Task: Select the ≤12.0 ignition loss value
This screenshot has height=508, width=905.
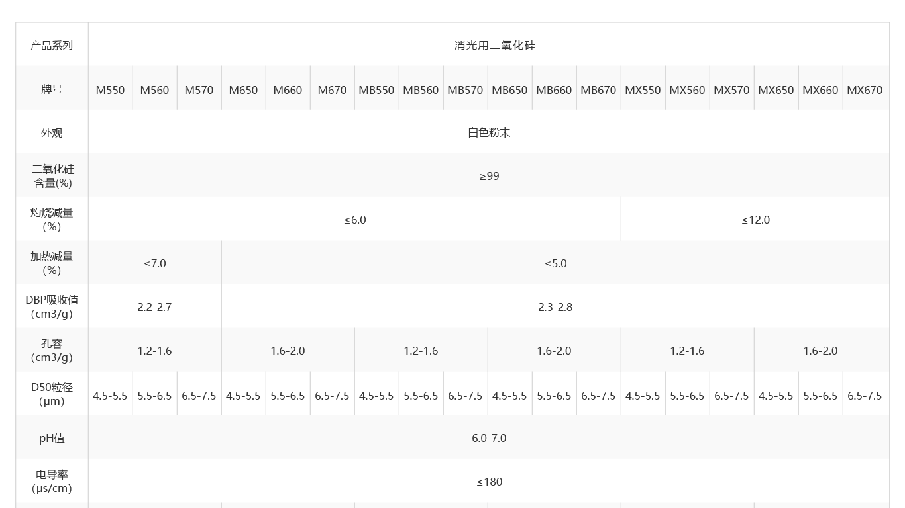Action: click(x=755, y=220)
